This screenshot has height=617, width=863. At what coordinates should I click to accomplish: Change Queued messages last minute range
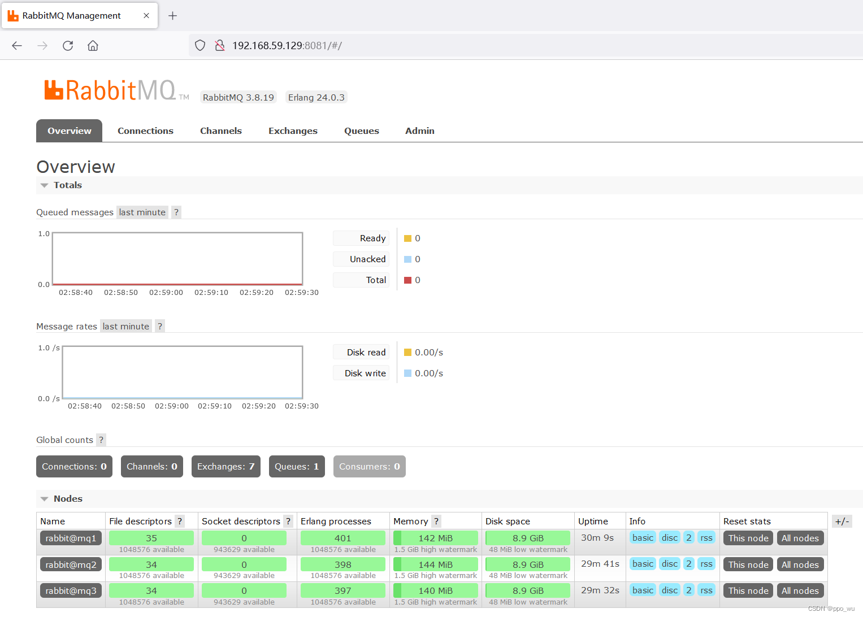pos(142,212)
